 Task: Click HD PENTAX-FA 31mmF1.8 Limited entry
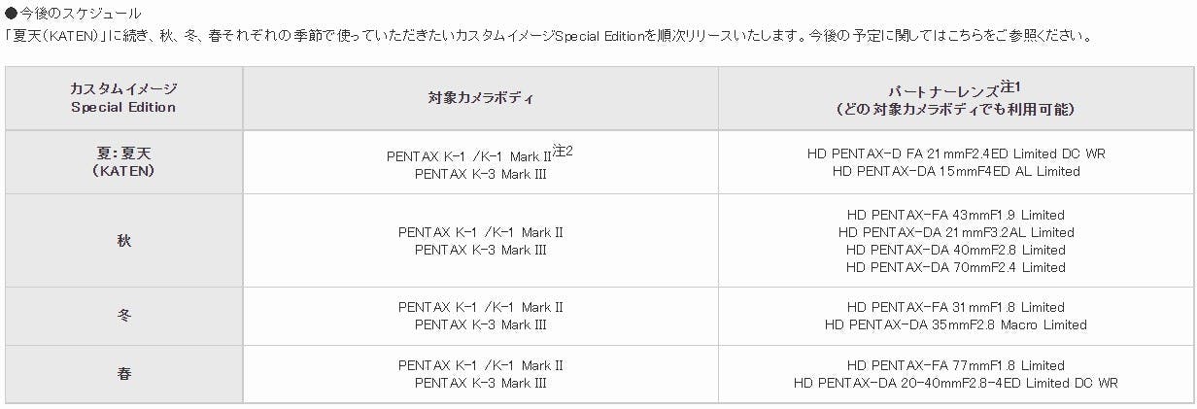tap(956, 307)
